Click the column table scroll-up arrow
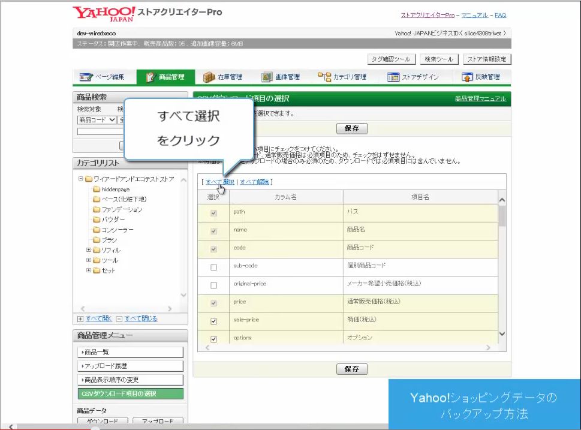The image size is (581, 430). [502, 200]
